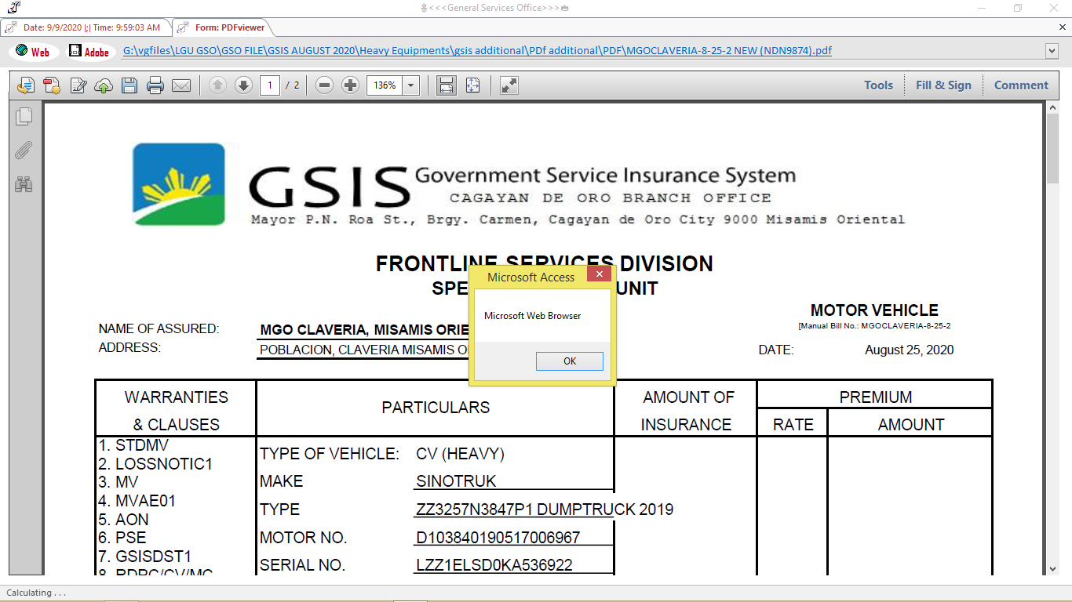Click the '6. PSE' warranty entry

pyautogui.click(x=122, y=539)
